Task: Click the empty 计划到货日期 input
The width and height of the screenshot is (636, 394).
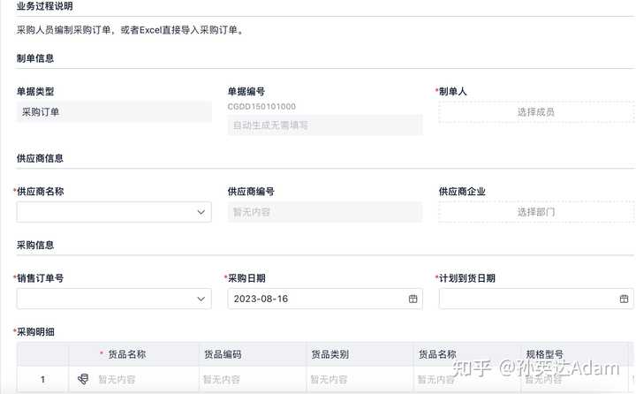Action: click(536, 299)
